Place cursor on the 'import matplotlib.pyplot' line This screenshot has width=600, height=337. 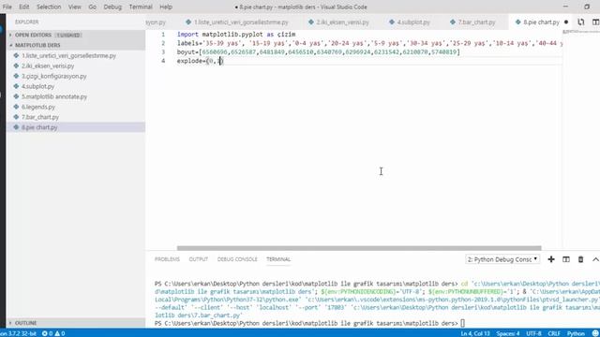tap(236, 35)
